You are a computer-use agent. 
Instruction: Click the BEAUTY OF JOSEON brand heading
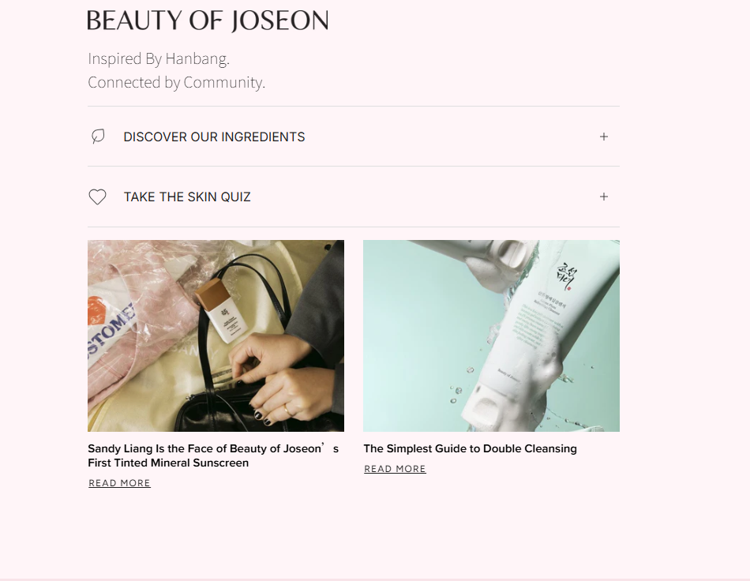click(x=208, y=21)
